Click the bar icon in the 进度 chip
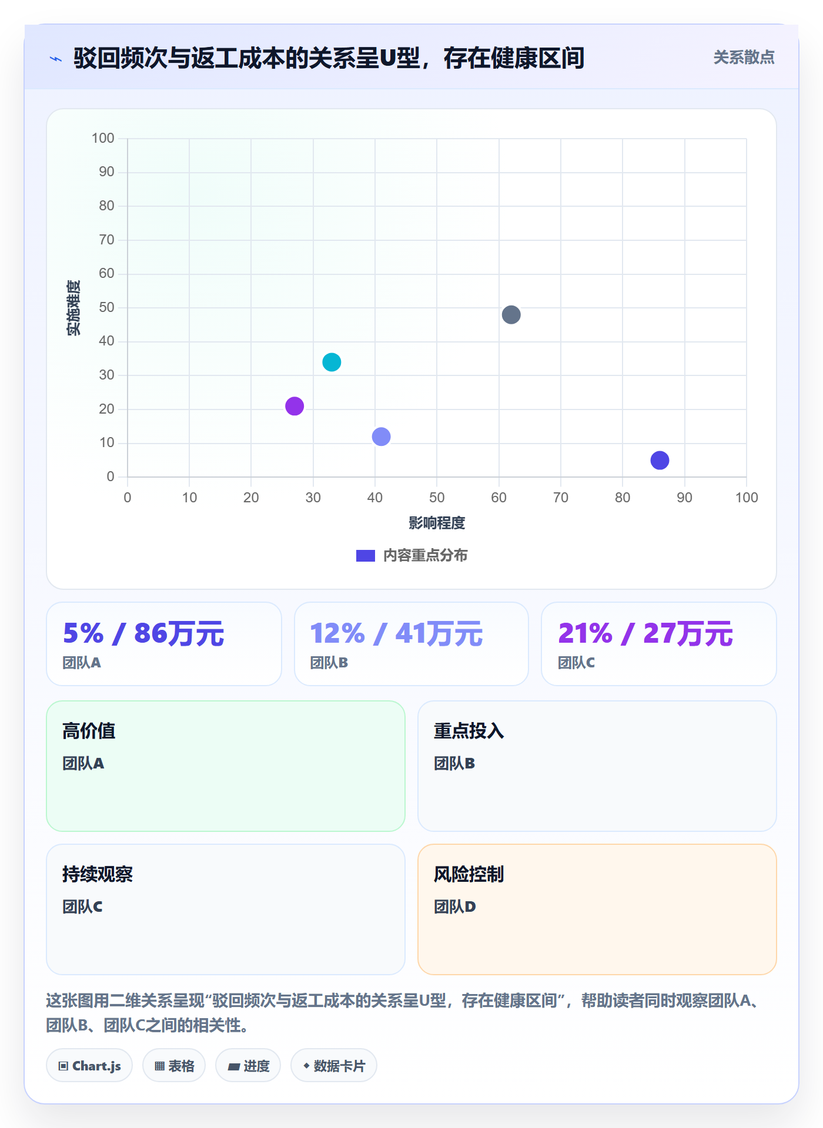The width and height of the screenshot is (823, 1128). tap(234, 1067)
